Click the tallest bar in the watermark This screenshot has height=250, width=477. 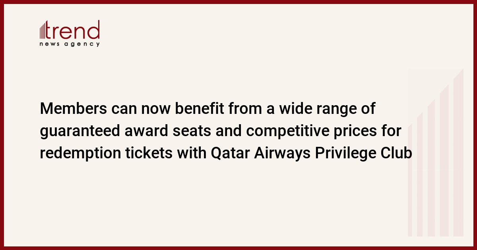[x=459, y=153]
